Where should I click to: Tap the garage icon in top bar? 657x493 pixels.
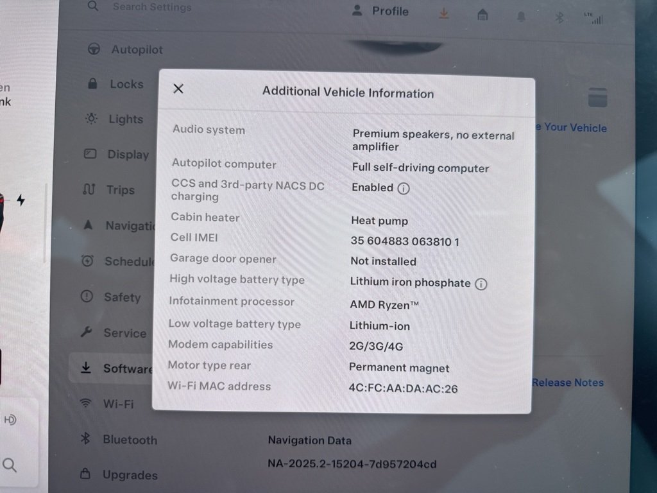[x=482, y=15]
